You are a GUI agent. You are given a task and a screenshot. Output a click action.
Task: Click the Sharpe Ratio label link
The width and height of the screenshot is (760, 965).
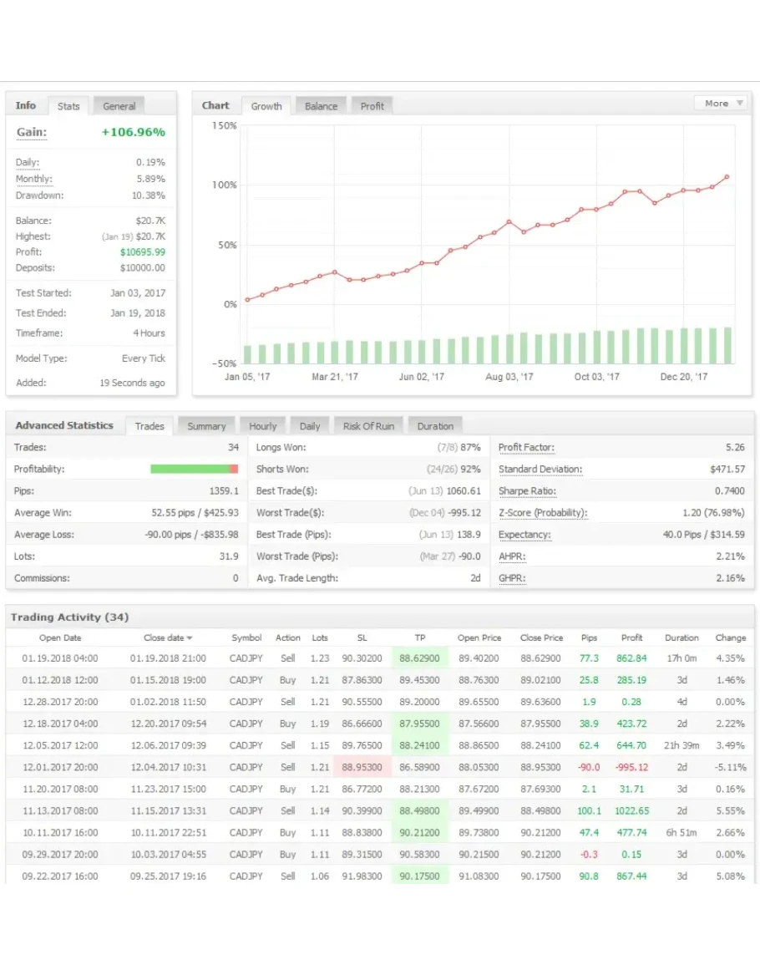point(527,491)
